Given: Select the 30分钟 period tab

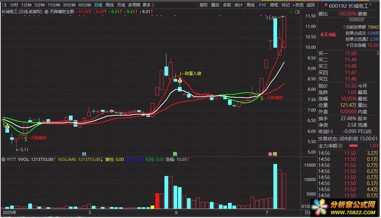Looking at the screenshot, I should click(69, 5).
